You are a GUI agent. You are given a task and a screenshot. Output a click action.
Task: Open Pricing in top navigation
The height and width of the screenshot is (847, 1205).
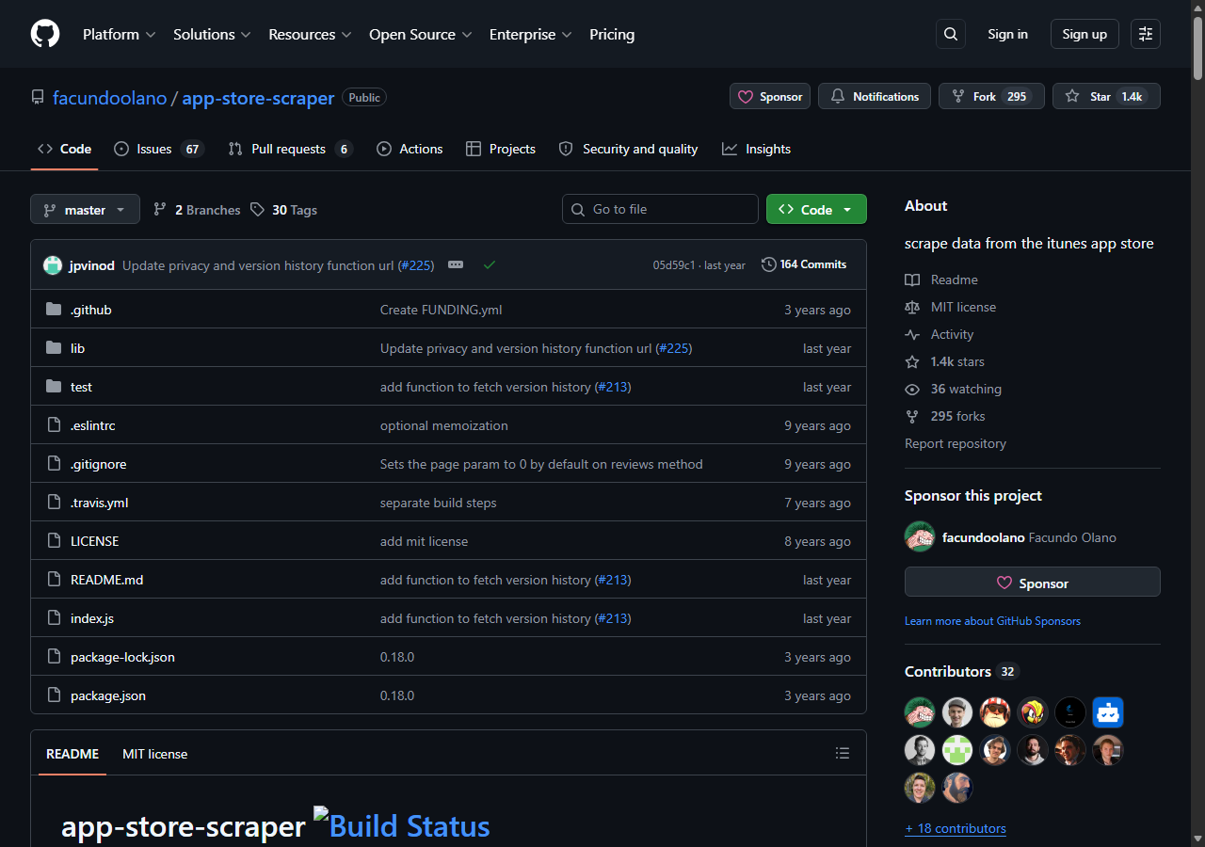click(x=612, y=34)
